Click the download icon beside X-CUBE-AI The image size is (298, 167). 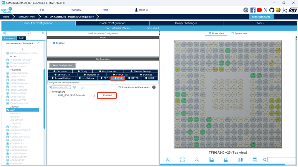(8, 127)
